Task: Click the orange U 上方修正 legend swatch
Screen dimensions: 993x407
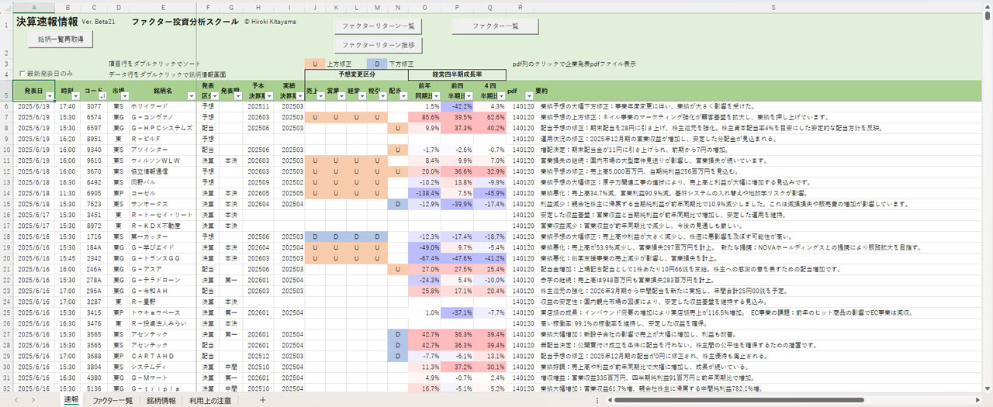Action: click(x=316, y=64)
